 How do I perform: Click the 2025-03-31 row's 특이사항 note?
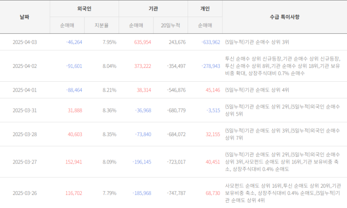click(x=282, y=111)
